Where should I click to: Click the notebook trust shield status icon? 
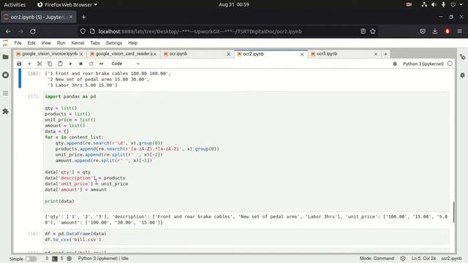(403, 259)
